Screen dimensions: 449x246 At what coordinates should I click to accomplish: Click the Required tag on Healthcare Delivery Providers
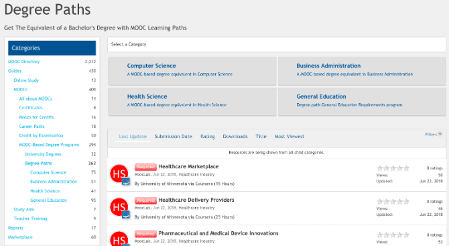[x=145, y=200]
